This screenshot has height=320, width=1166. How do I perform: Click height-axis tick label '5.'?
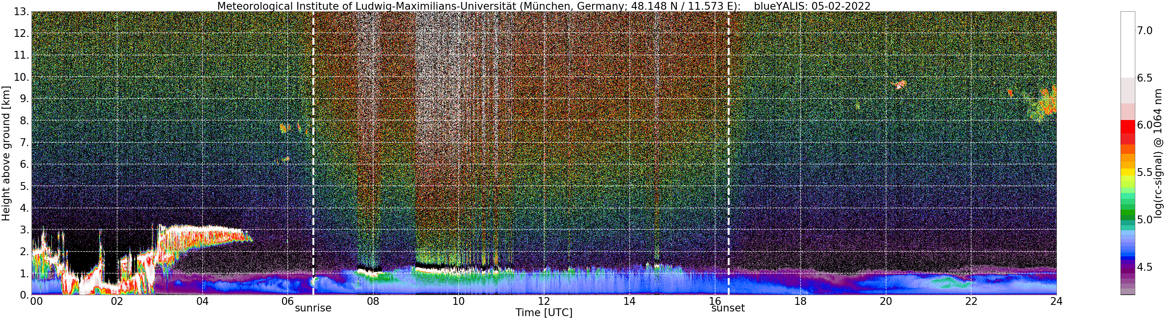coord(24,186)
